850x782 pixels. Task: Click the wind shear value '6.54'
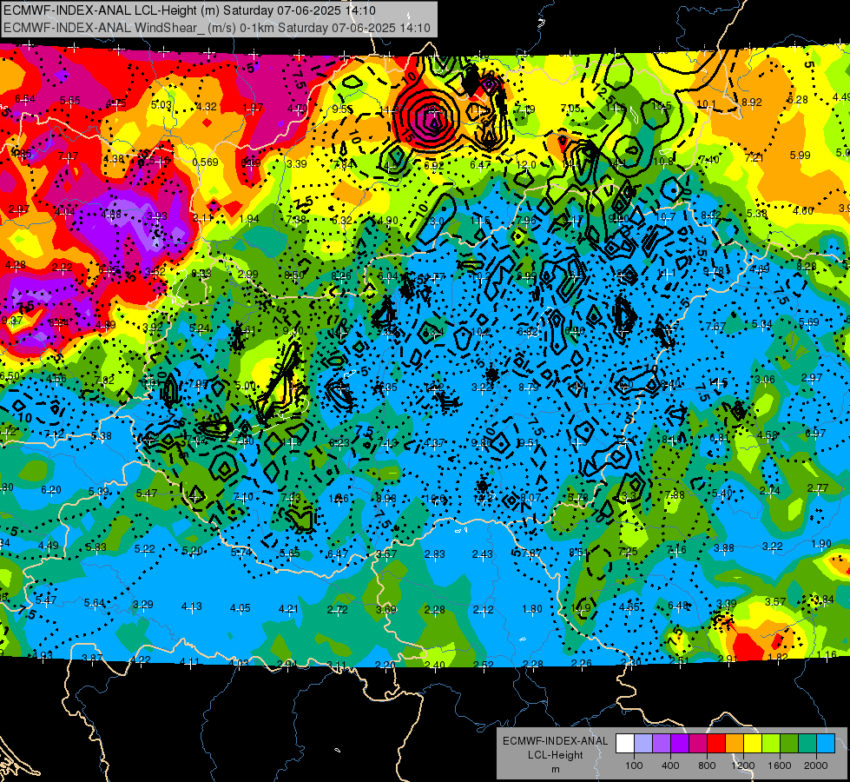click(x=25, y=99)
